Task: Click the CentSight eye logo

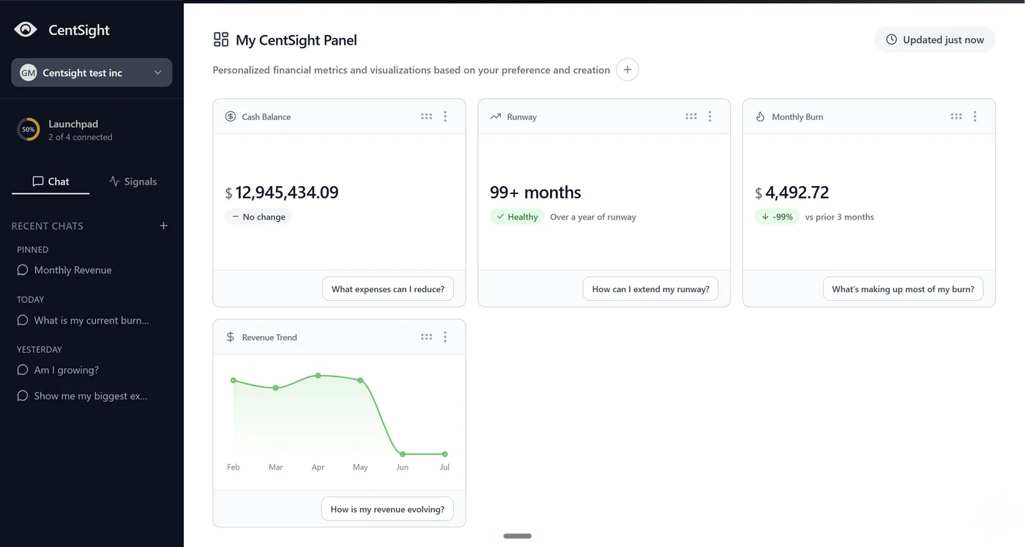Action: click(26, 29)
